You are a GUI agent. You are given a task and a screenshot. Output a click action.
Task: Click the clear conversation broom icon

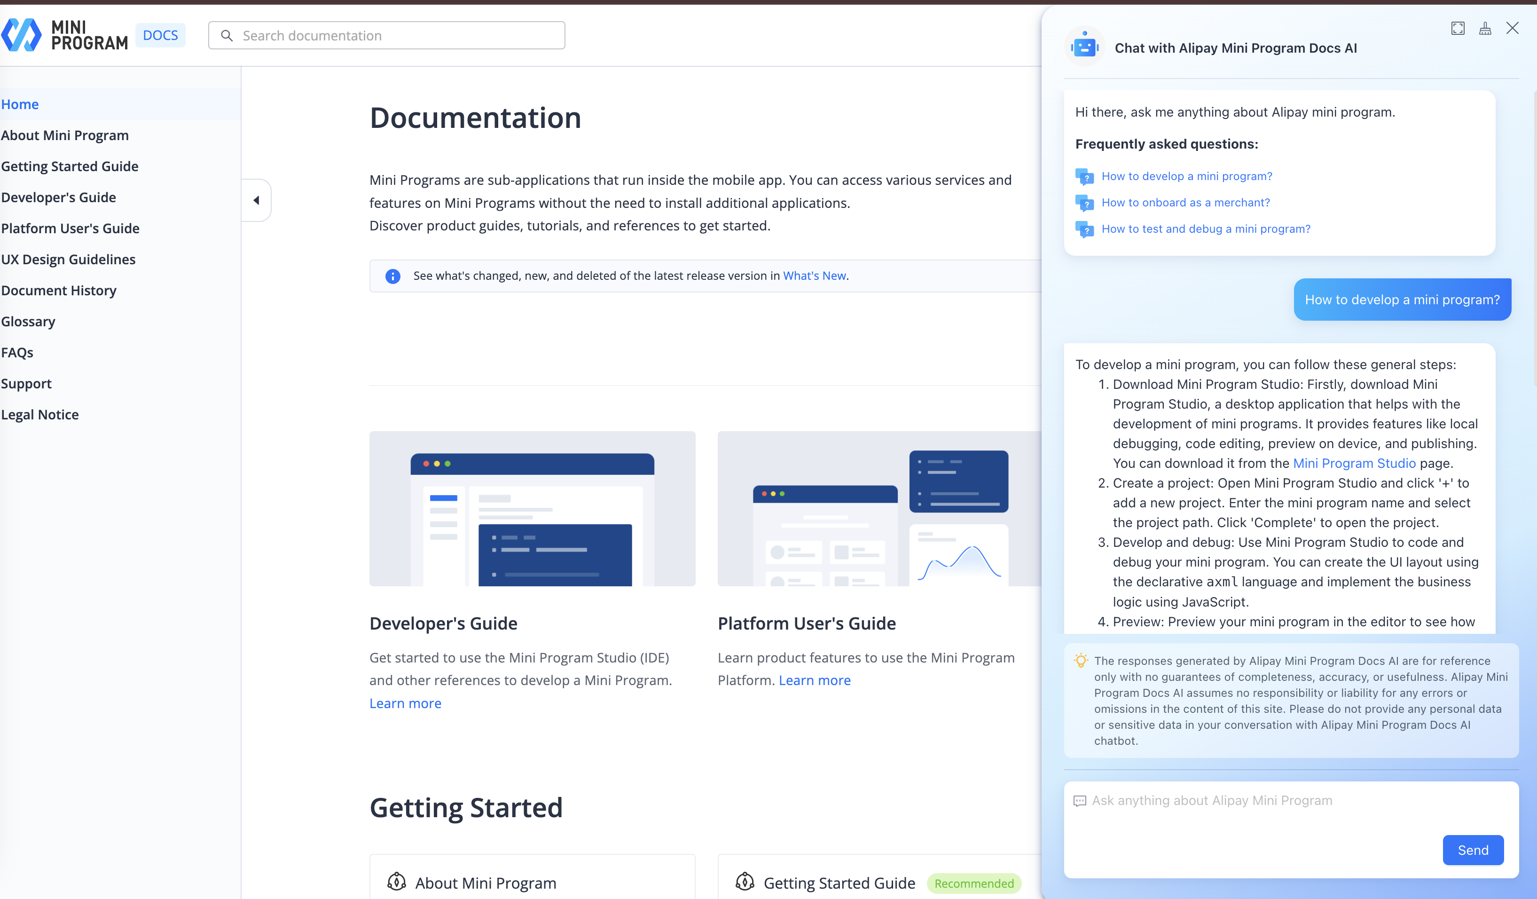(x=1484, y=28)
